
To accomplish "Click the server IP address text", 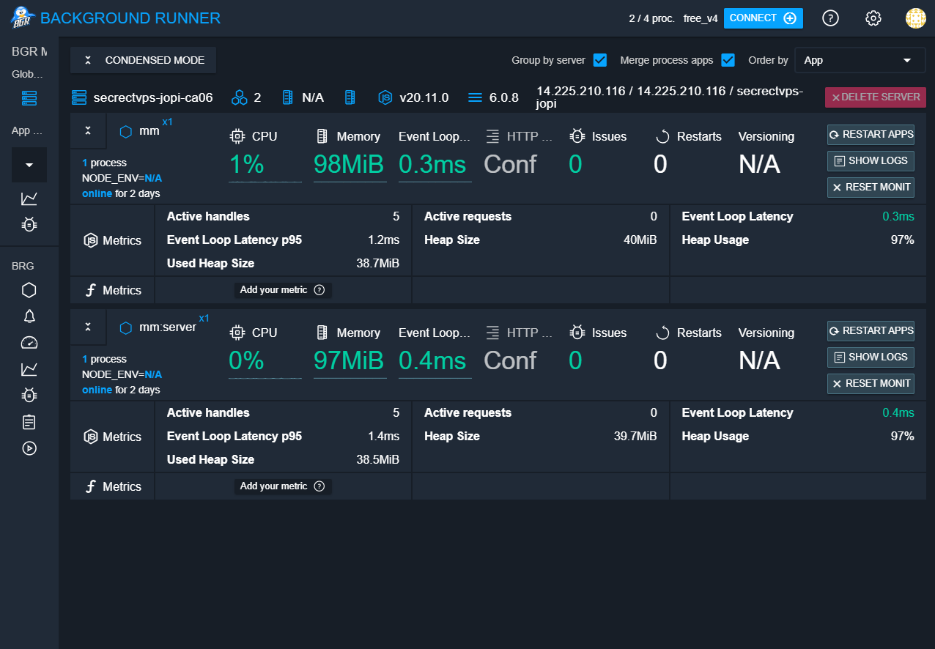I will coord(670,97).
